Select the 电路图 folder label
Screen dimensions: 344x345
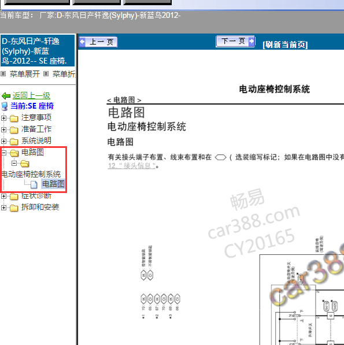click(x=32, y=152)
